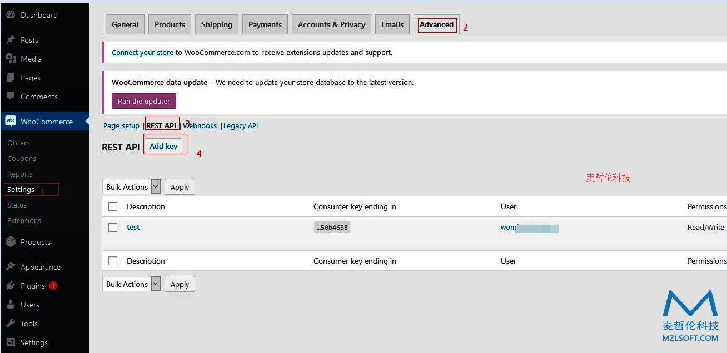
Task: Switch to the Products settings tab
Action: (170, 24)
